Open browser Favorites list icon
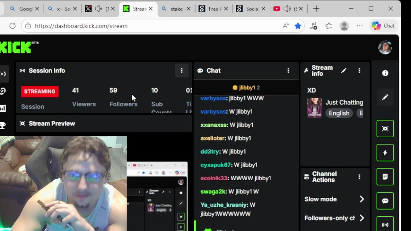The width and height of the screenshot is (411, 231). [x=329, y=26]
